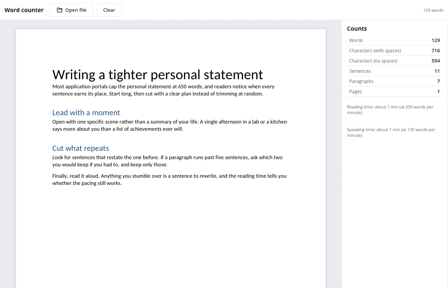The width and height of the screenshot is (448, 288).
Task: Click the "Cut what repeats" heading
Action: [80, 148]
